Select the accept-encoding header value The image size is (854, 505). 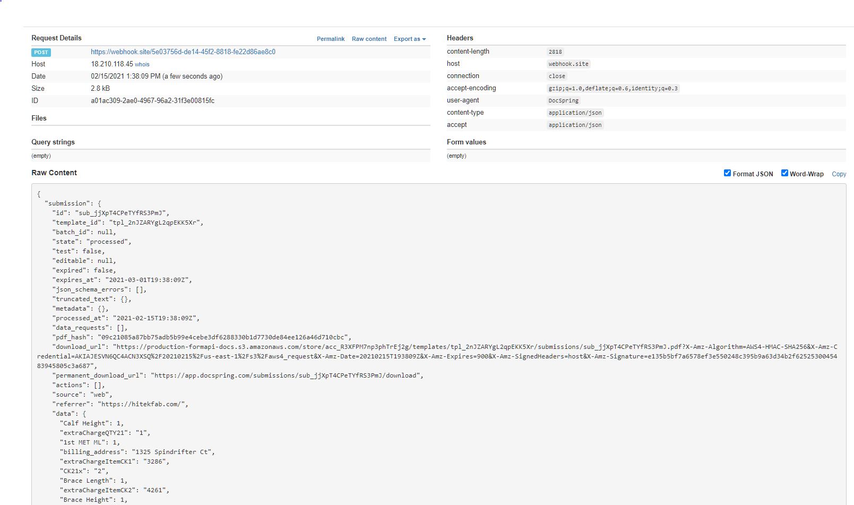tap(613, 89)
